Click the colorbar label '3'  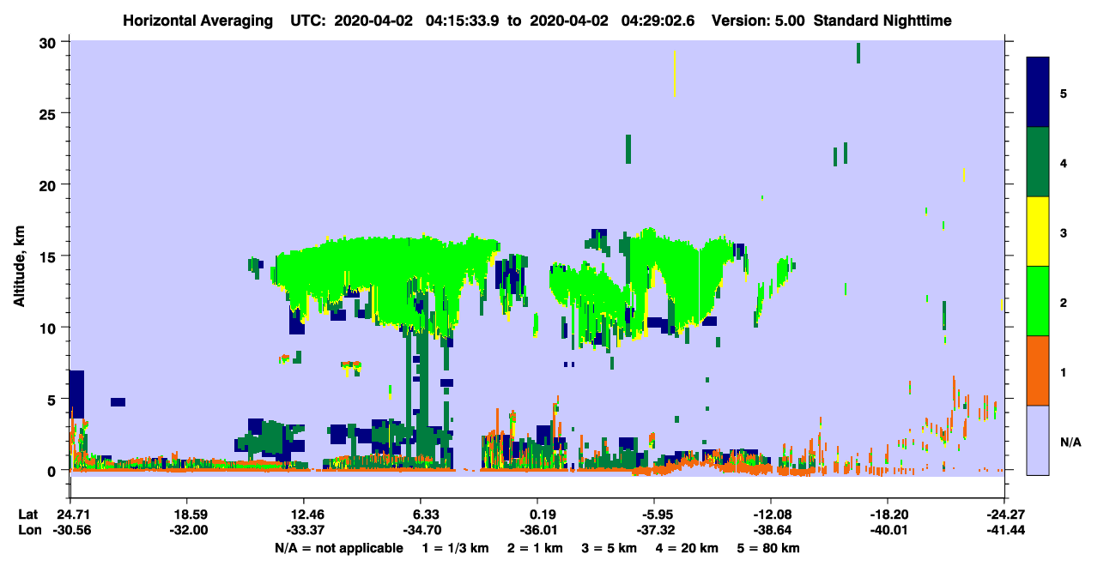click(1064, 232)
